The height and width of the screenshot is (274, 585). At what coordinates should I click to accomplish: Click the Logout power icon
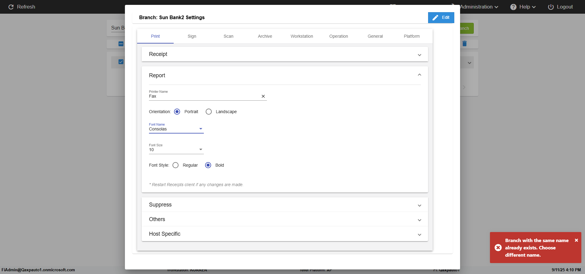(551, 7)
